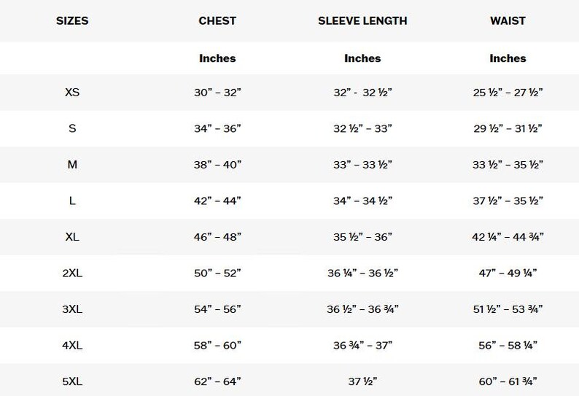579x396 pixels.
Task: Select the S size row label
Action: pos(72,128)
